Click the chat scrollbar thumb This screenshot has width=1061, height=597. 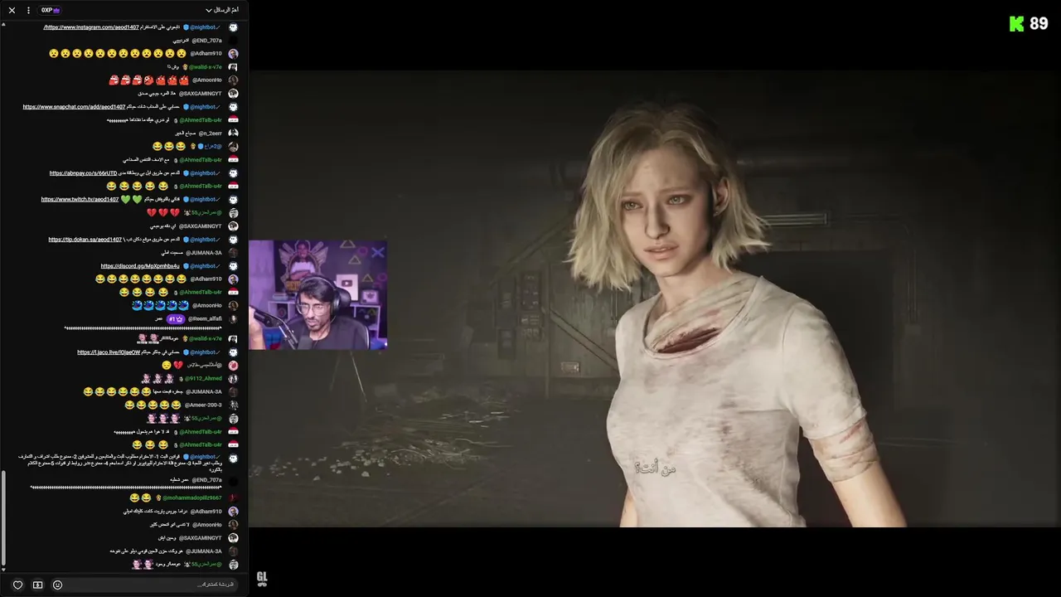3,517
